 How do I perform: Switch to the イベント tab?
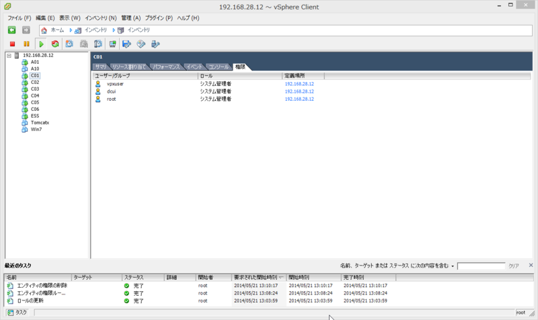(194, 67)
